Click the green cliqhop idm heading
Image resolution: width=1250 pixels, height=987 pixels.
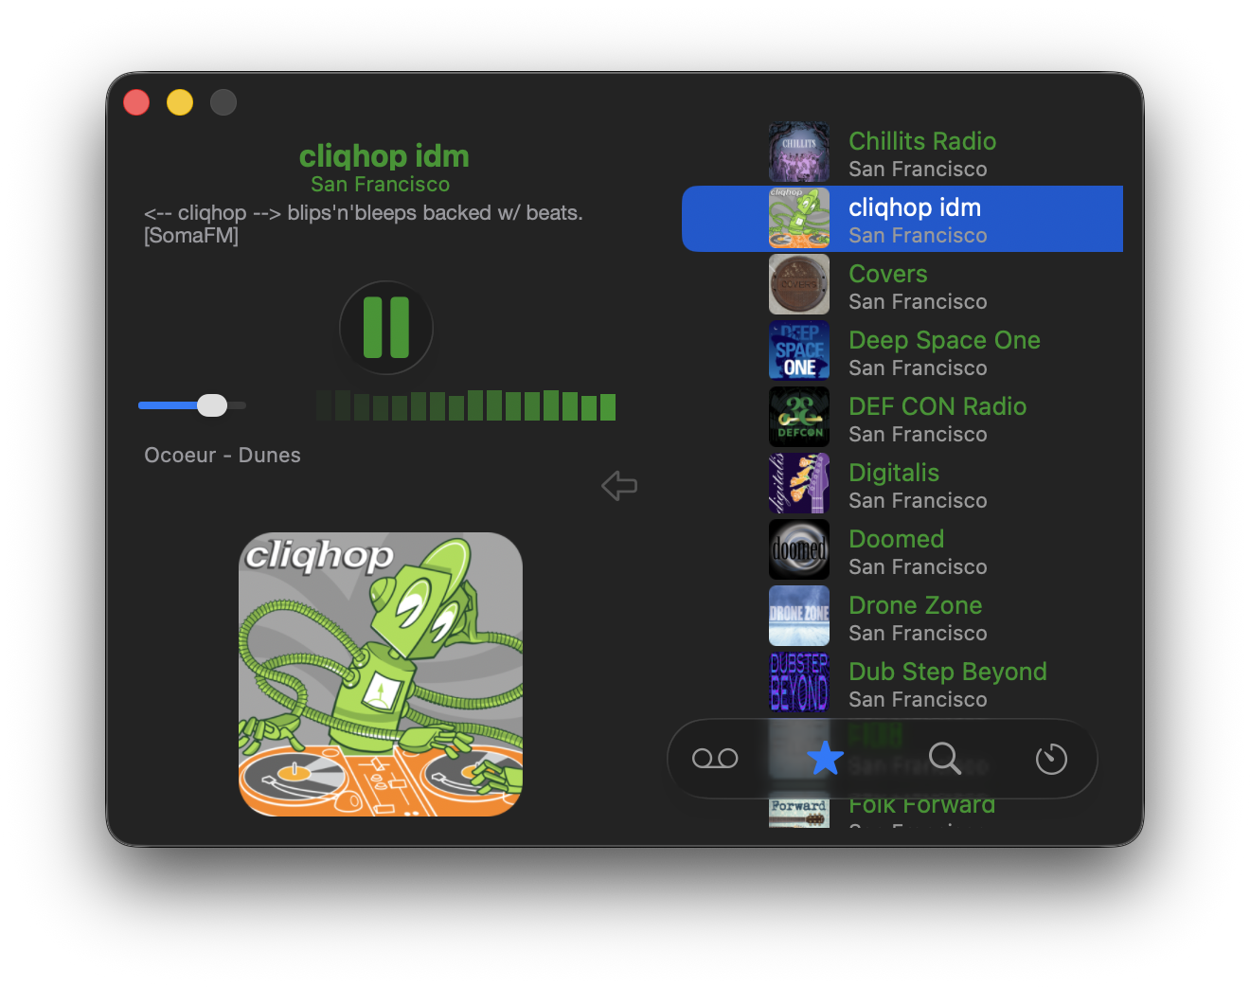point(384,156)
